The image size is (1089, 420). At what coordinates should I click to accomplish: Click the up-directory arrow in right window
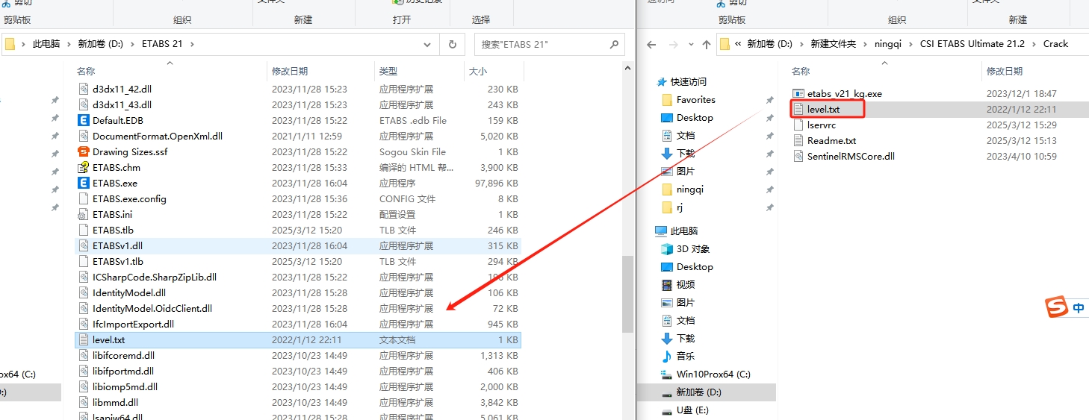705,45
